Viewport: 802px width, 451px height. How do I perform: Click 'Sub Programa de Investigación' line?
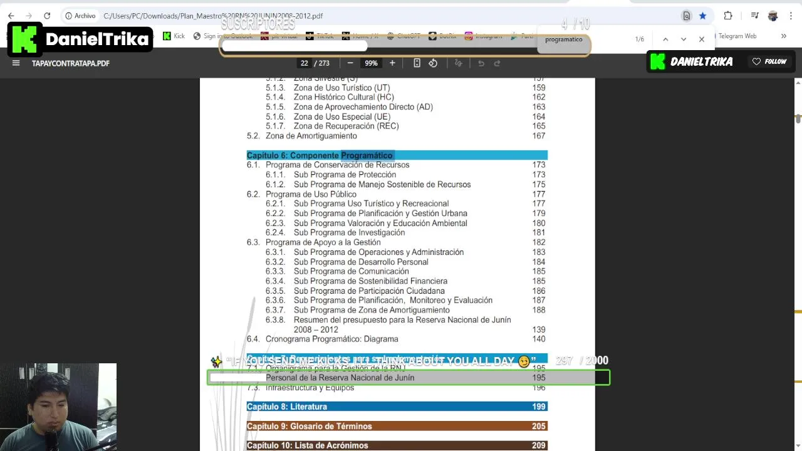coord(349,232)
